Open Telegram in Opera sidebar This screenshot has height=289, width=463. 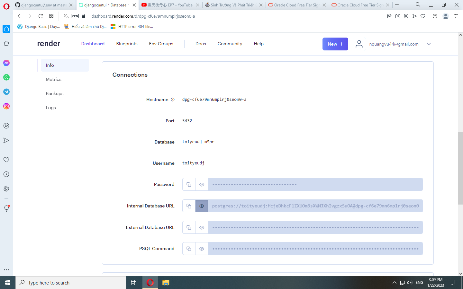[x=6, y=92]
